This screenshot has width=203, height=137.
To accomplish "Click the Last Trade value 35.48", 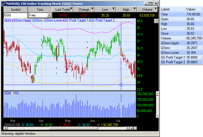I will [x=63, y=15].
